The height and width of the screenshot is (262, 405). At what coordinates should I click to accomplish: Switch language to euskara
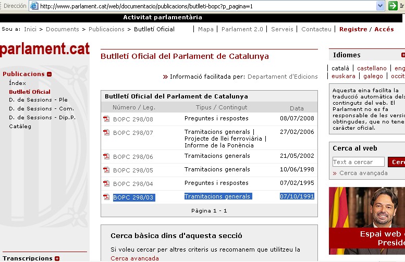(x=343, y=76)
